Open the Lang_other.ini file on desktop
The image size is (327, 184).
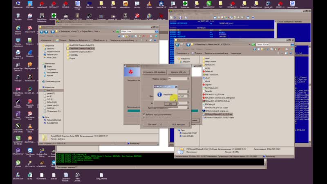pyautogui.click(x=101, y=176)
